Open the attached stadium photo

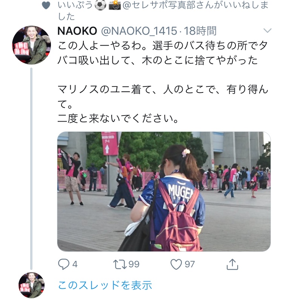pyautogui.click(x=164, y=191)
